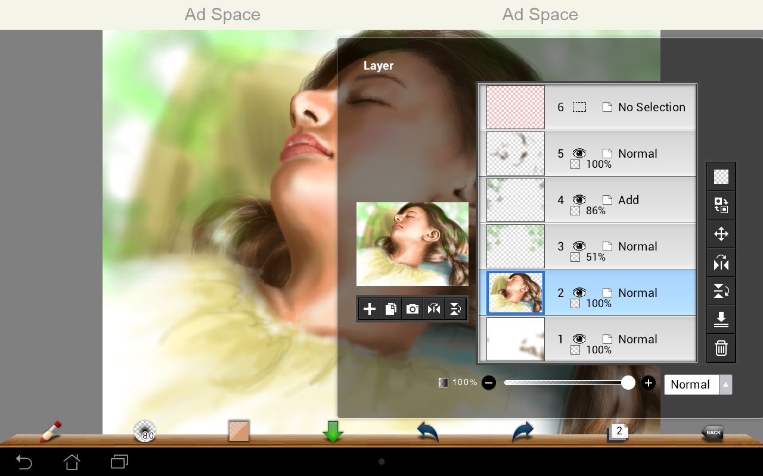
Task: Click the layer 5 page icon
Action: point(607,154)
